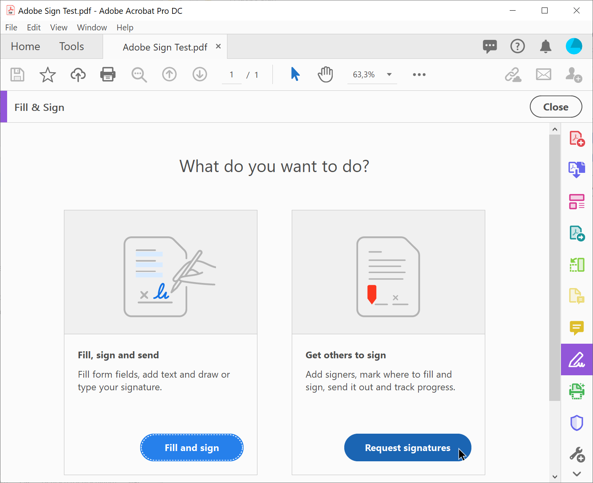
Task: Go to next page arrow
Action: click(x=200, y=75)
